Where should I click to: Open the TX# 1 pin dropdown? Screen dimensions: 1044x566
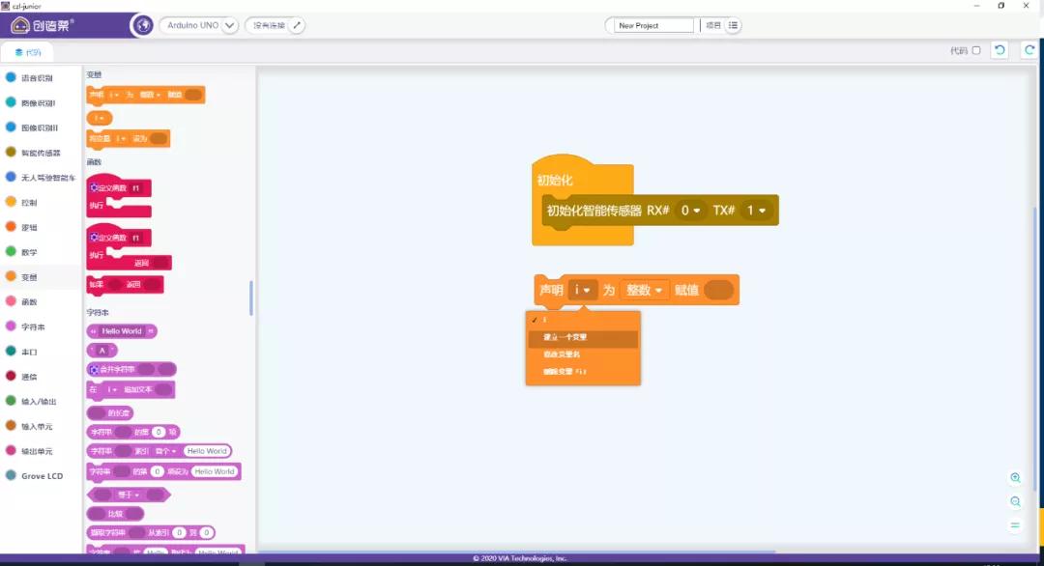(x=756, y=211)
